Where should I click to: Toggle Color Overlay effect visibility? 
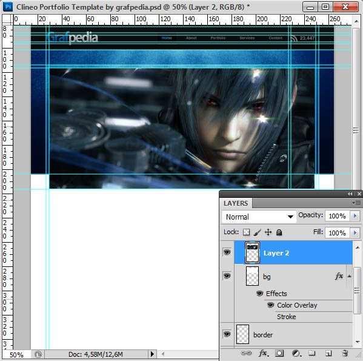pyautogui.click(x=270, y=305)
